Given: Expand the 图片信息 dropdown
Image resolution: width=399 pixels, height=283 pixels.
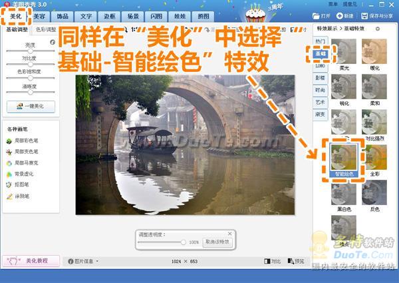Looking at the screenshot, I should [x=84, y=261].
